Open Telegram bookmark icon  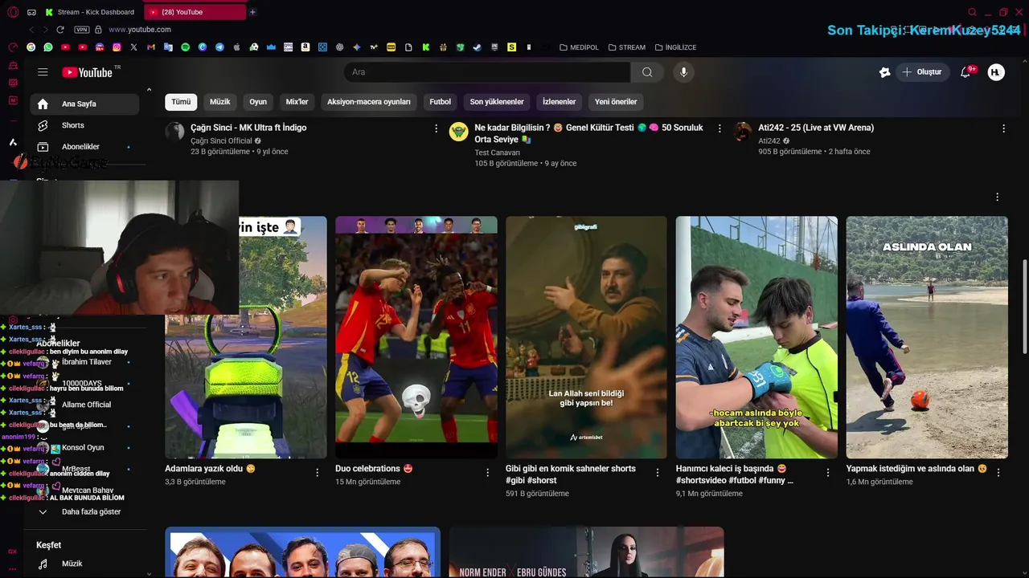coord(219,47)
